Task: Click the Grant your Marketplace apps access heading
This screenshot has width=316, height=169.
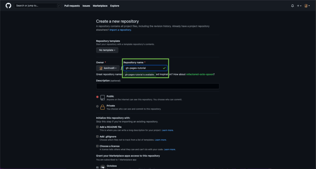Action: (x=128, y=156)
